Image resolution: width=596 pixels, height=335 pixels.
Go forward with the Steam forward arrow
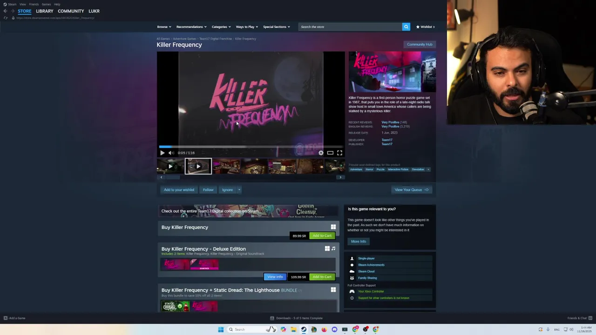point(13,11)
